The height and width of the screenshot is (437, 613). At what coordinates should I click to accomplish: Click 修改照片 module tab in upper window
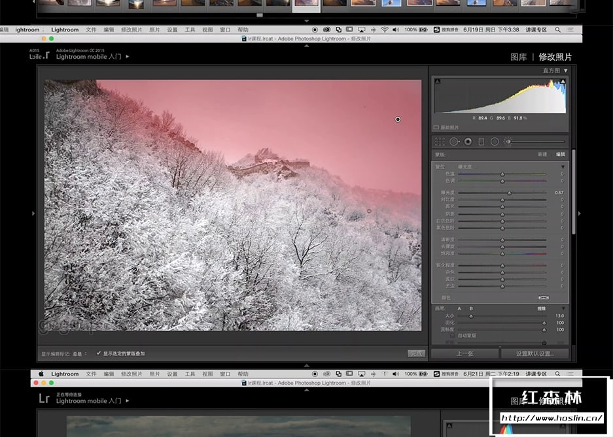pyautogui.click(x=555, y=57)
